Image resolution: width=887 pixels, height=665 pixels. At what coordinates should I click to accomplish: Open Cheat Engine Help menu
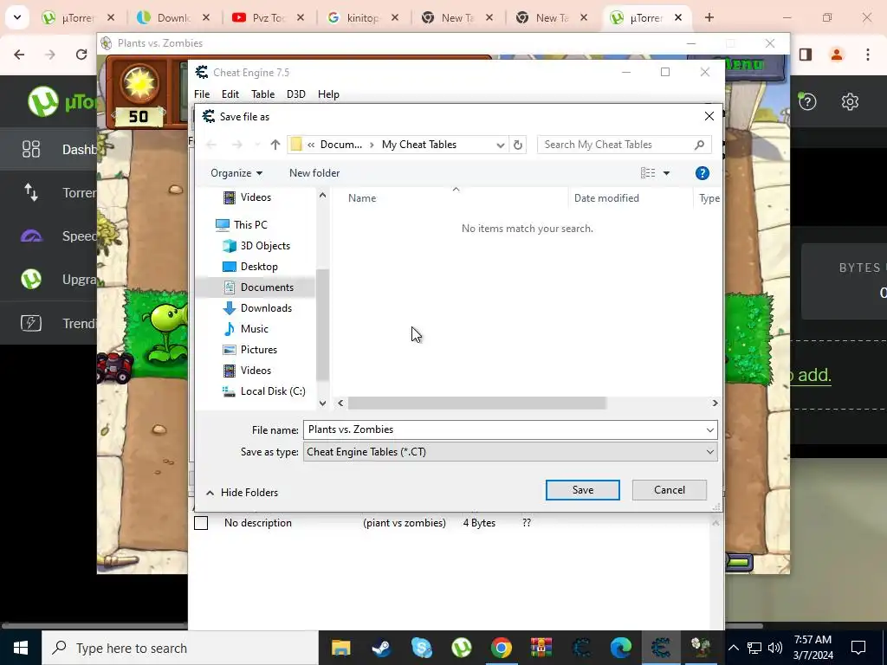328,94
